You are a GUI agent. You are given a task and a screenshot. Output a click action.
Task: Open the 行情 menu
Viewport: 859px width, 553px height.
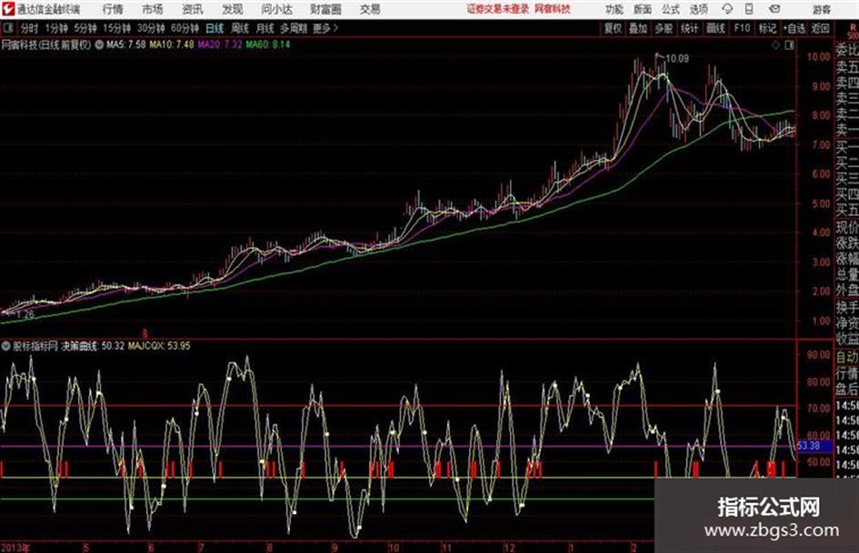[x=113, y=9]
